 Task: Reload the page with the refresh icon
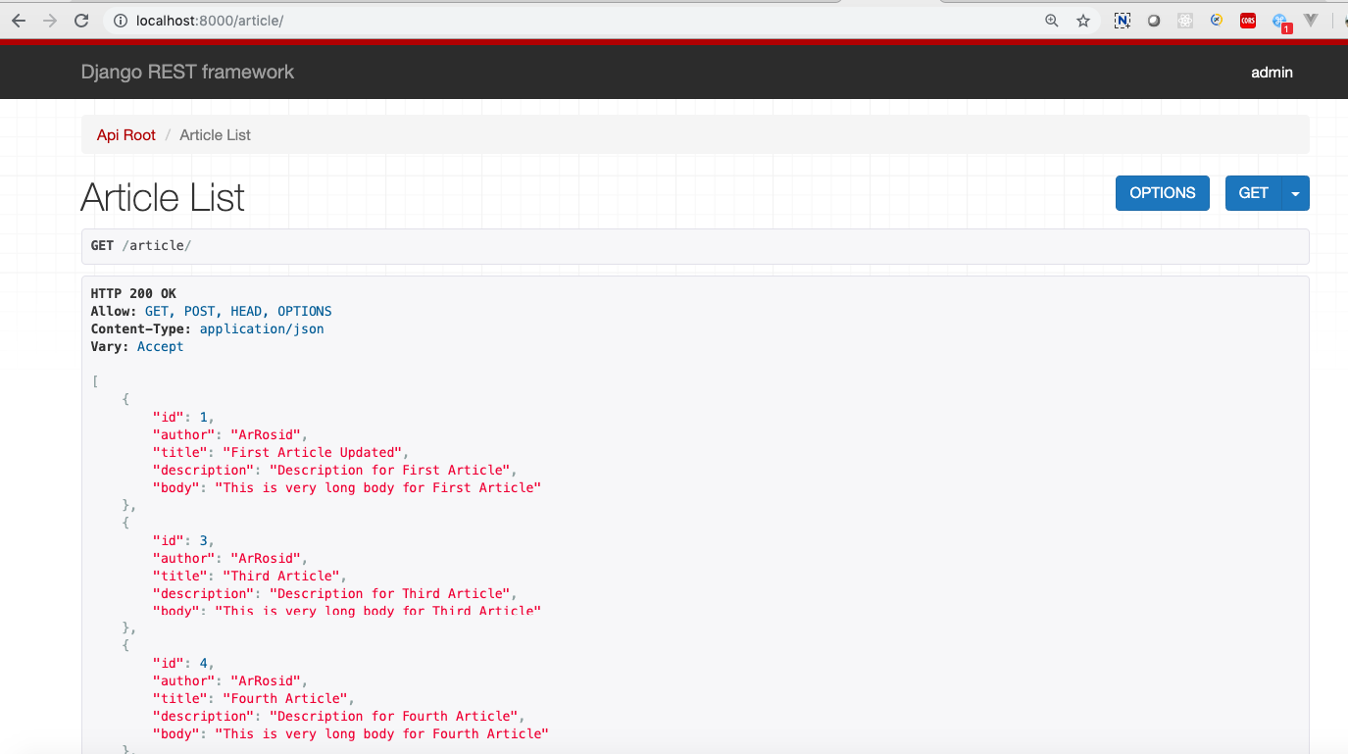pyautogui.click(x=81, y=20)
